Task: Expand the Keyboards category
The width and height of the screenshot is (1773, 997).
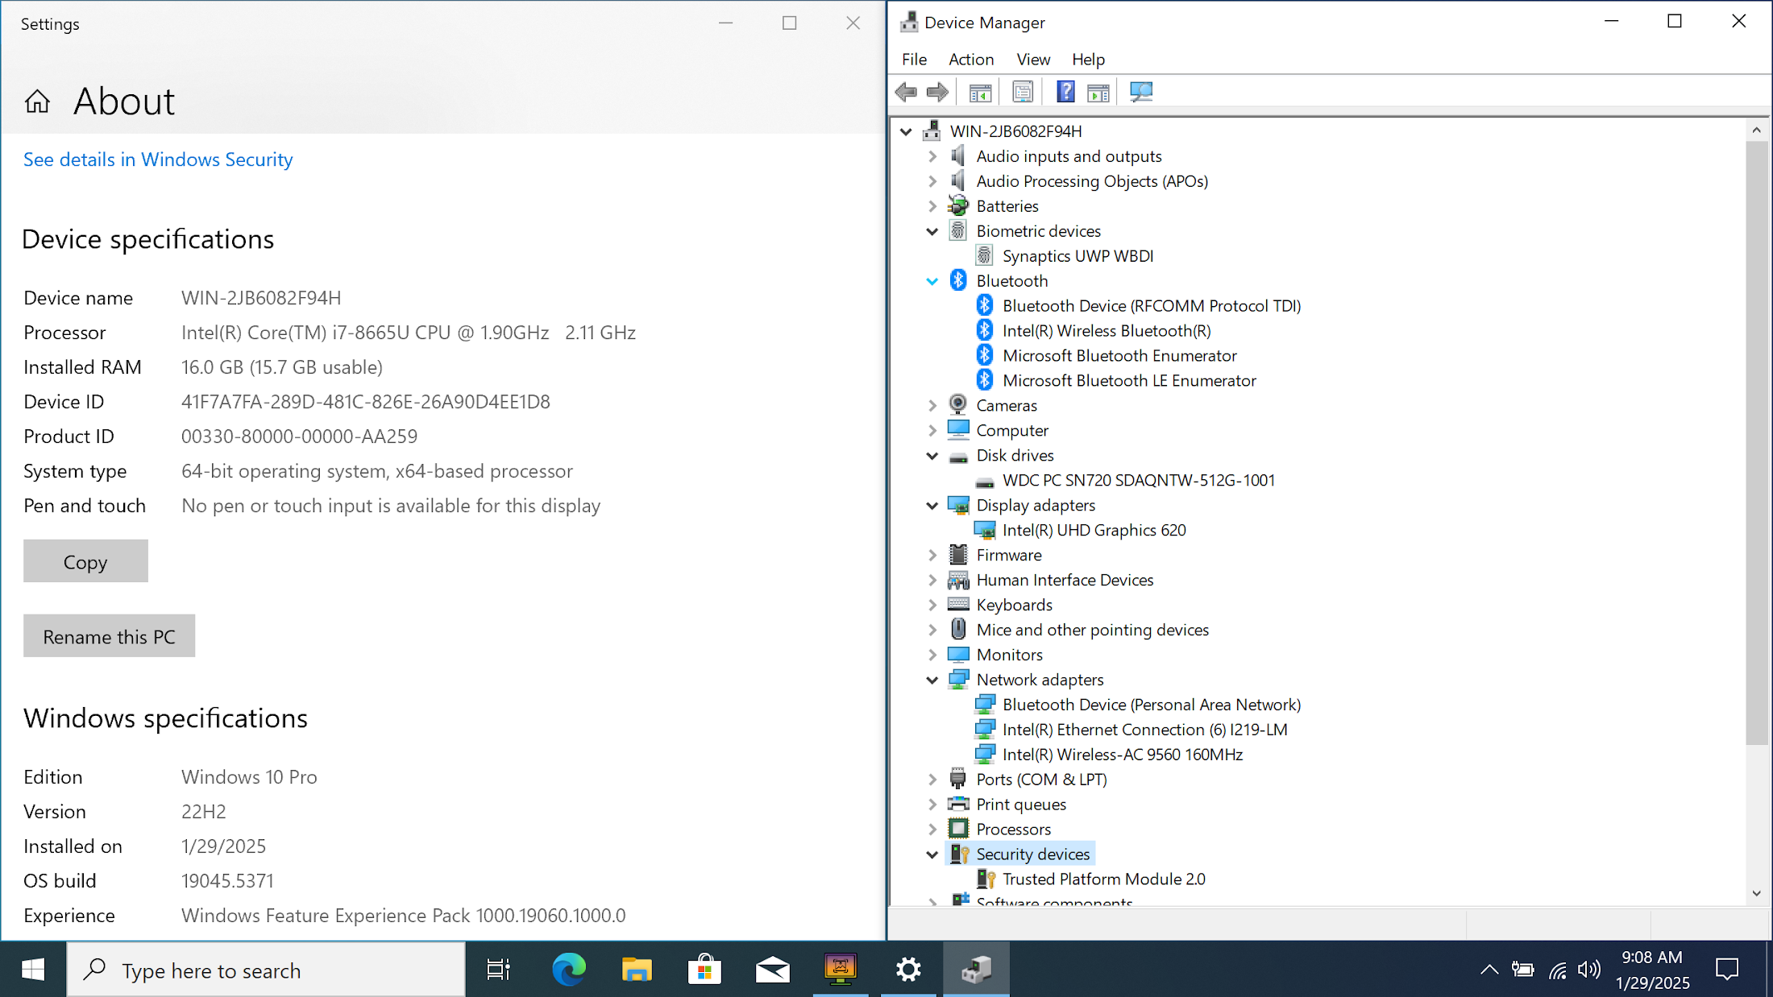Action: point(932,606)
